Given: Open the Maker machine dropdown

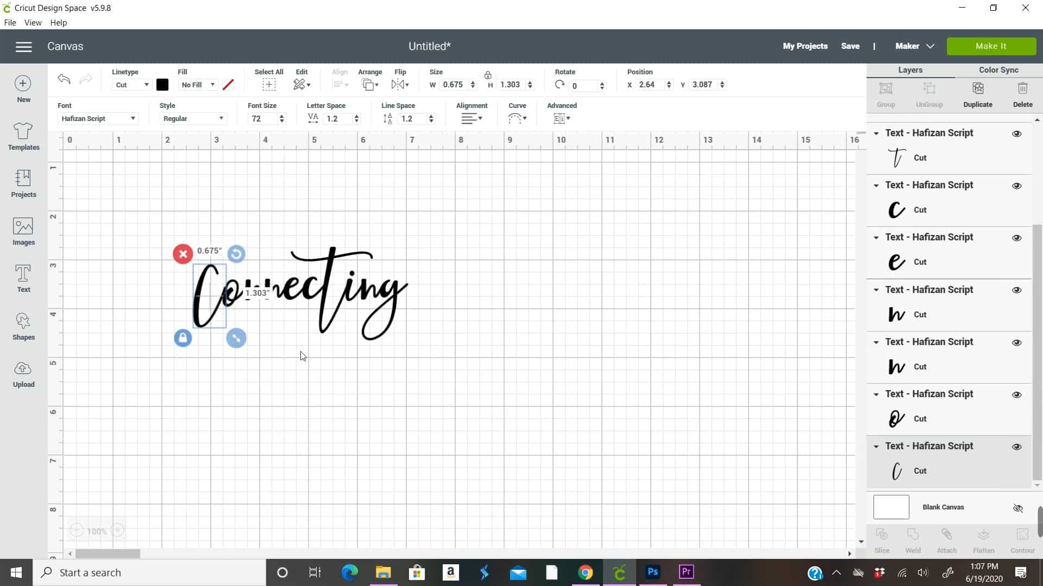Looking at the screenshot, I should pos(915,46).
